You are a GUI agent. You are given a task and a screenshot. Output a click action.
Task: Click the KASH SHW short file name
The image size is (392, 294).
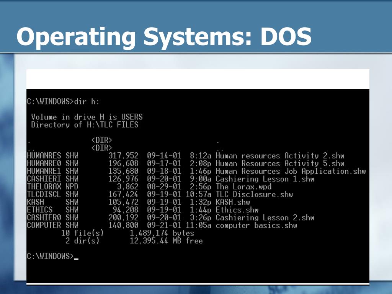pyautogui.click(x=53, y=202)
